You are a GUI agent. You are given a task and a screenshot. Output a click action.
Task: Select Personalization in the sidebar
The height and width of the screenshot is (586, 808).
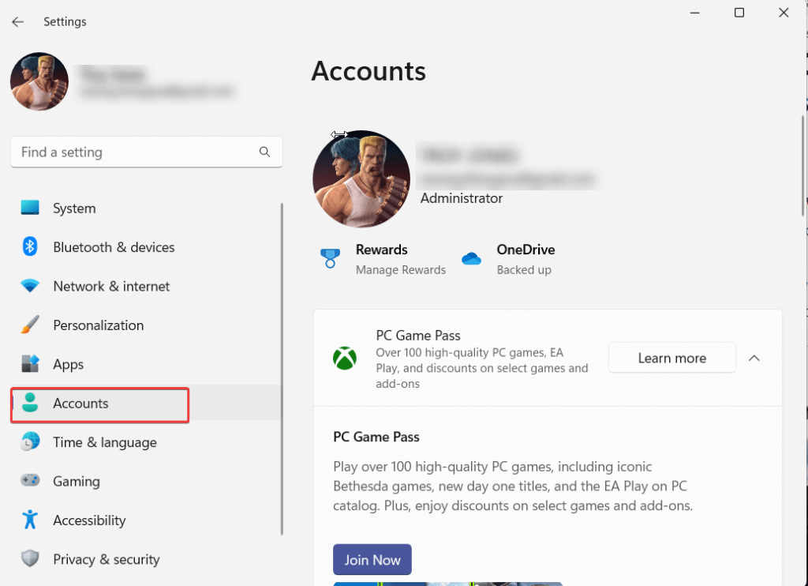tap(146, 325)
